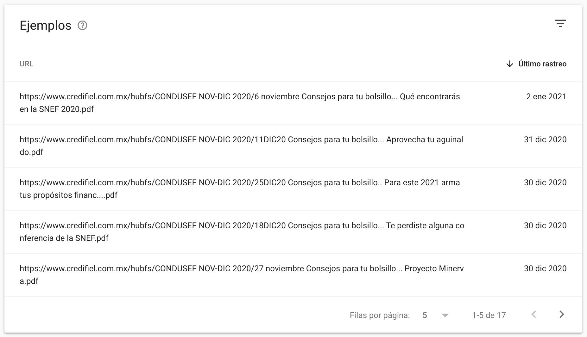This screenshot has height=337, width=587.
Task: Select the 18DIC20 conferencia de la SNEF URL
Action: (x=242, y=232)
